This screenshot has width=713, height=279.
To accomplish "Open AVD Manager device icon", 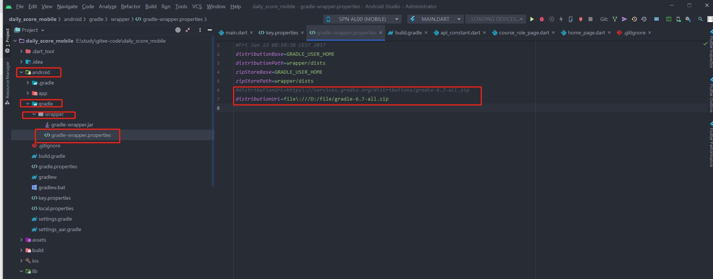I will pyautogui.click(x=678, y=19).
